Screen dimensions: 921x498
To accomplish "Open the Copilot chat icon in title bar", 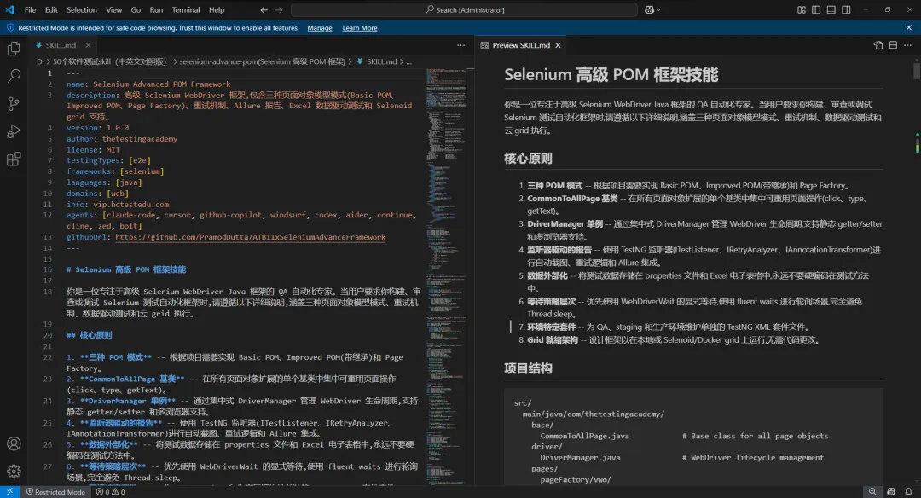I will 649,10.
